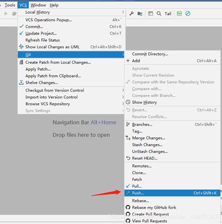Image resolution: width=222 pixels, height=224 pixels.
Task: Expand Browse VCS Repository submenu
Action: (71, 104)
